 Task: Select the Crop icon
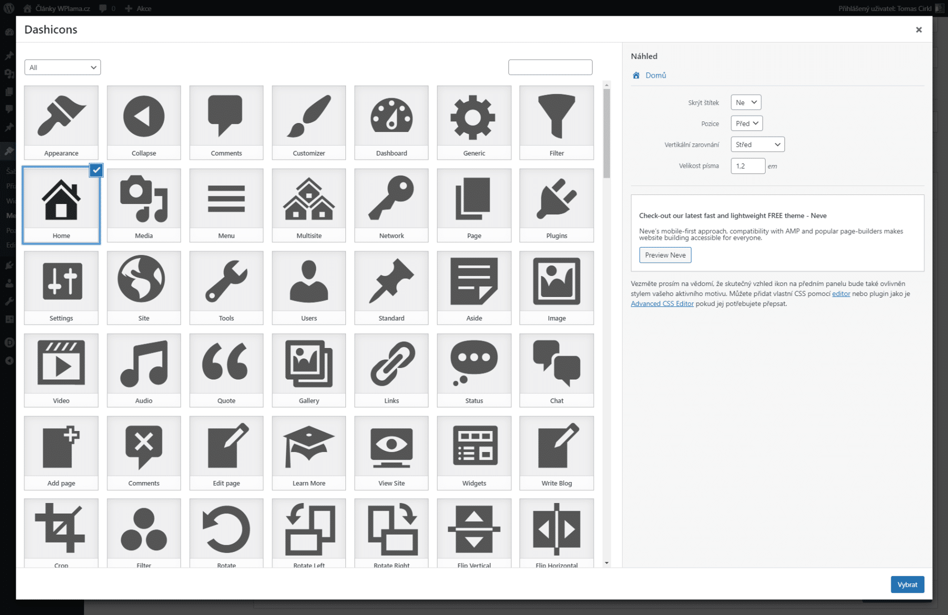pos(61,533)
